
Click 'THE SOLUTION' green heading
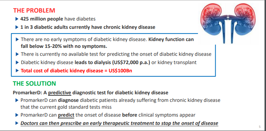coord(34,83)
